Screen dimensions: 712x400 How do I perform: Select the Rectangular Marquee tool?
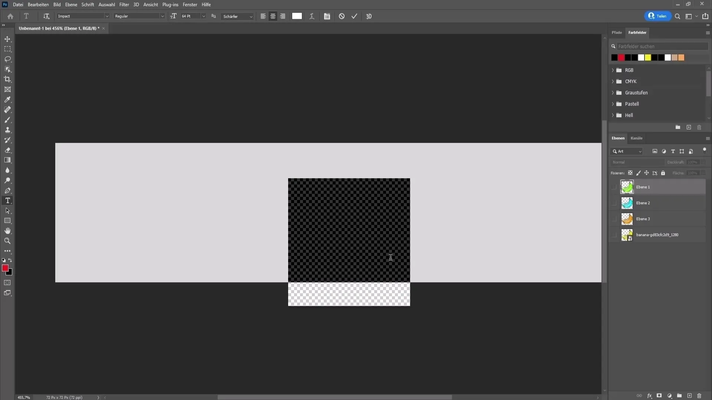click(x=7, y=49)
